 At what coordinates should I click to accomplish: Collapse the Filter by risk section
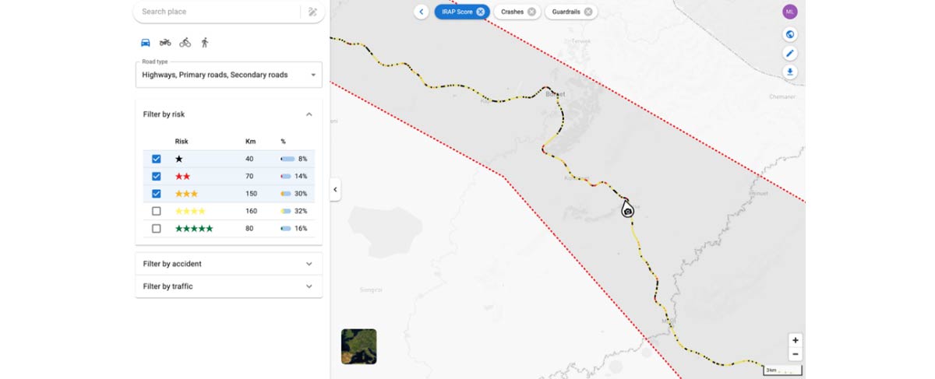309,114
